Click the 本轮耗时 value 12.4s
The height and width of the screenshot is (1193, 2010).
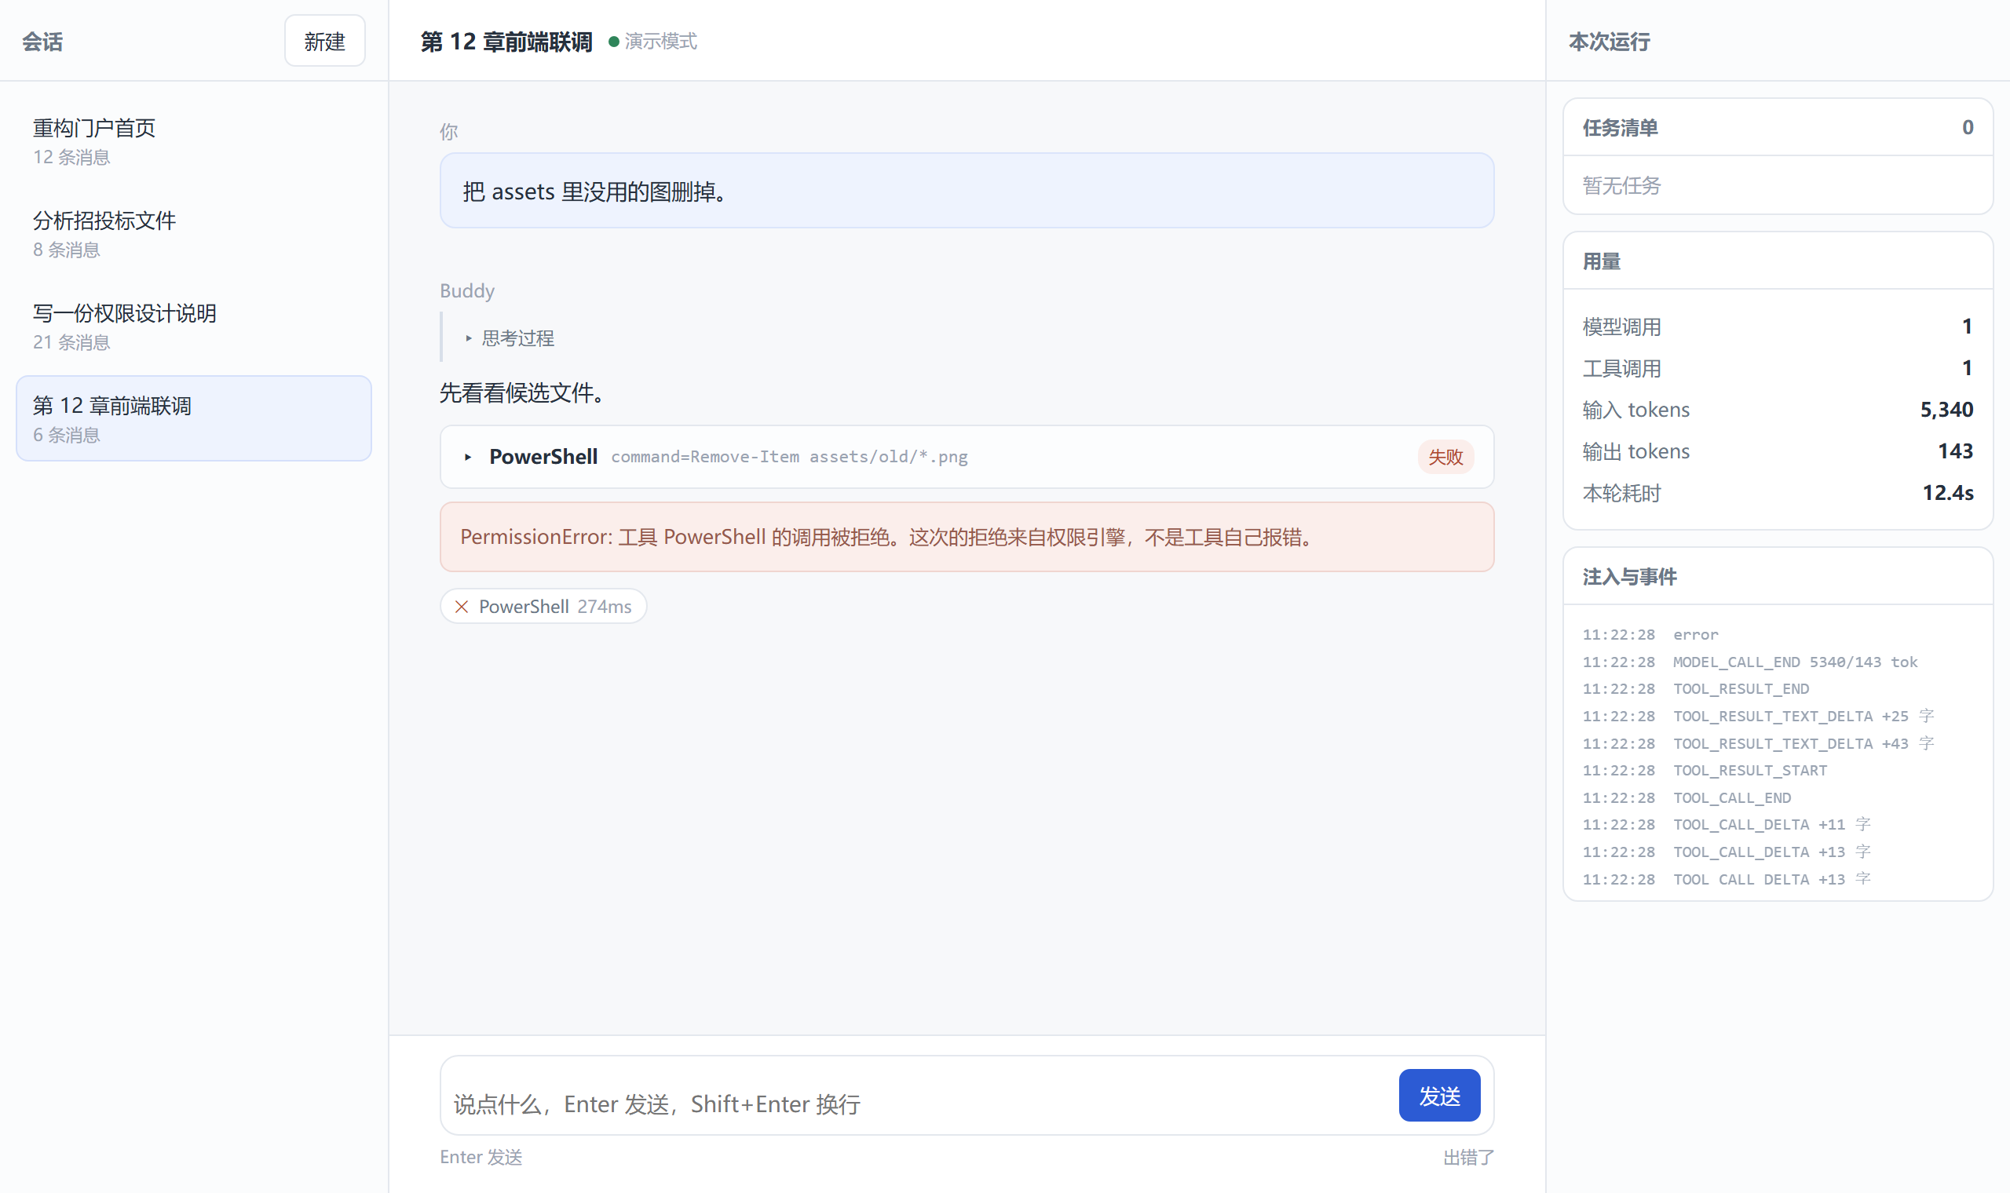pos(1947,493)
